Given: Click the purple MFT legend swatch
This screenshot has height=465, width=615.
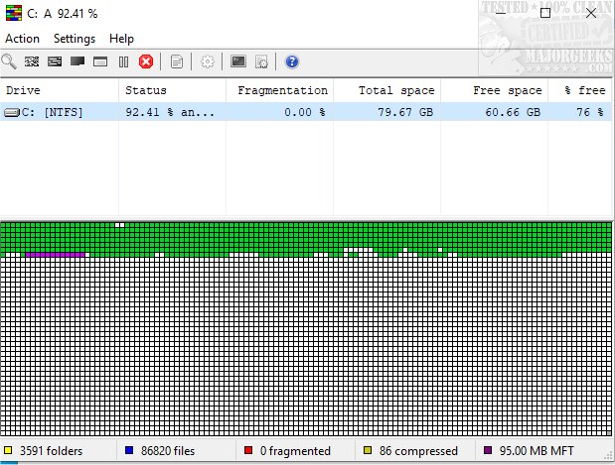Looking at the screenshot, I should click(488, 450).
